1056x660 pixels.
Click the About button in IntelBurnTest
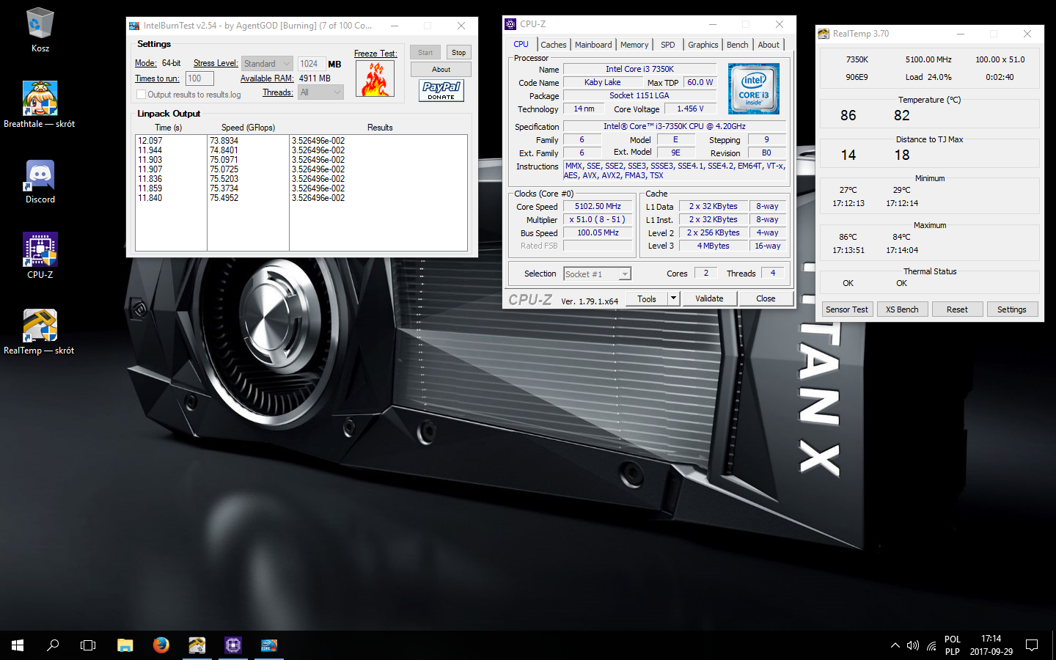coord(441,70)
